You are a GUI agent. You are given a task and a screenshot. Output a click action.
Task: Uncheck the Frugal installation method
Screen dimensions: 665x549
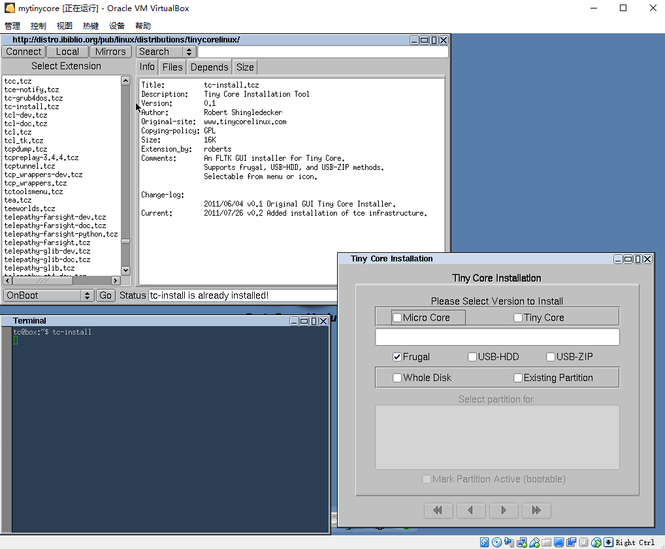pyautogui.click(x=397, y=356)
